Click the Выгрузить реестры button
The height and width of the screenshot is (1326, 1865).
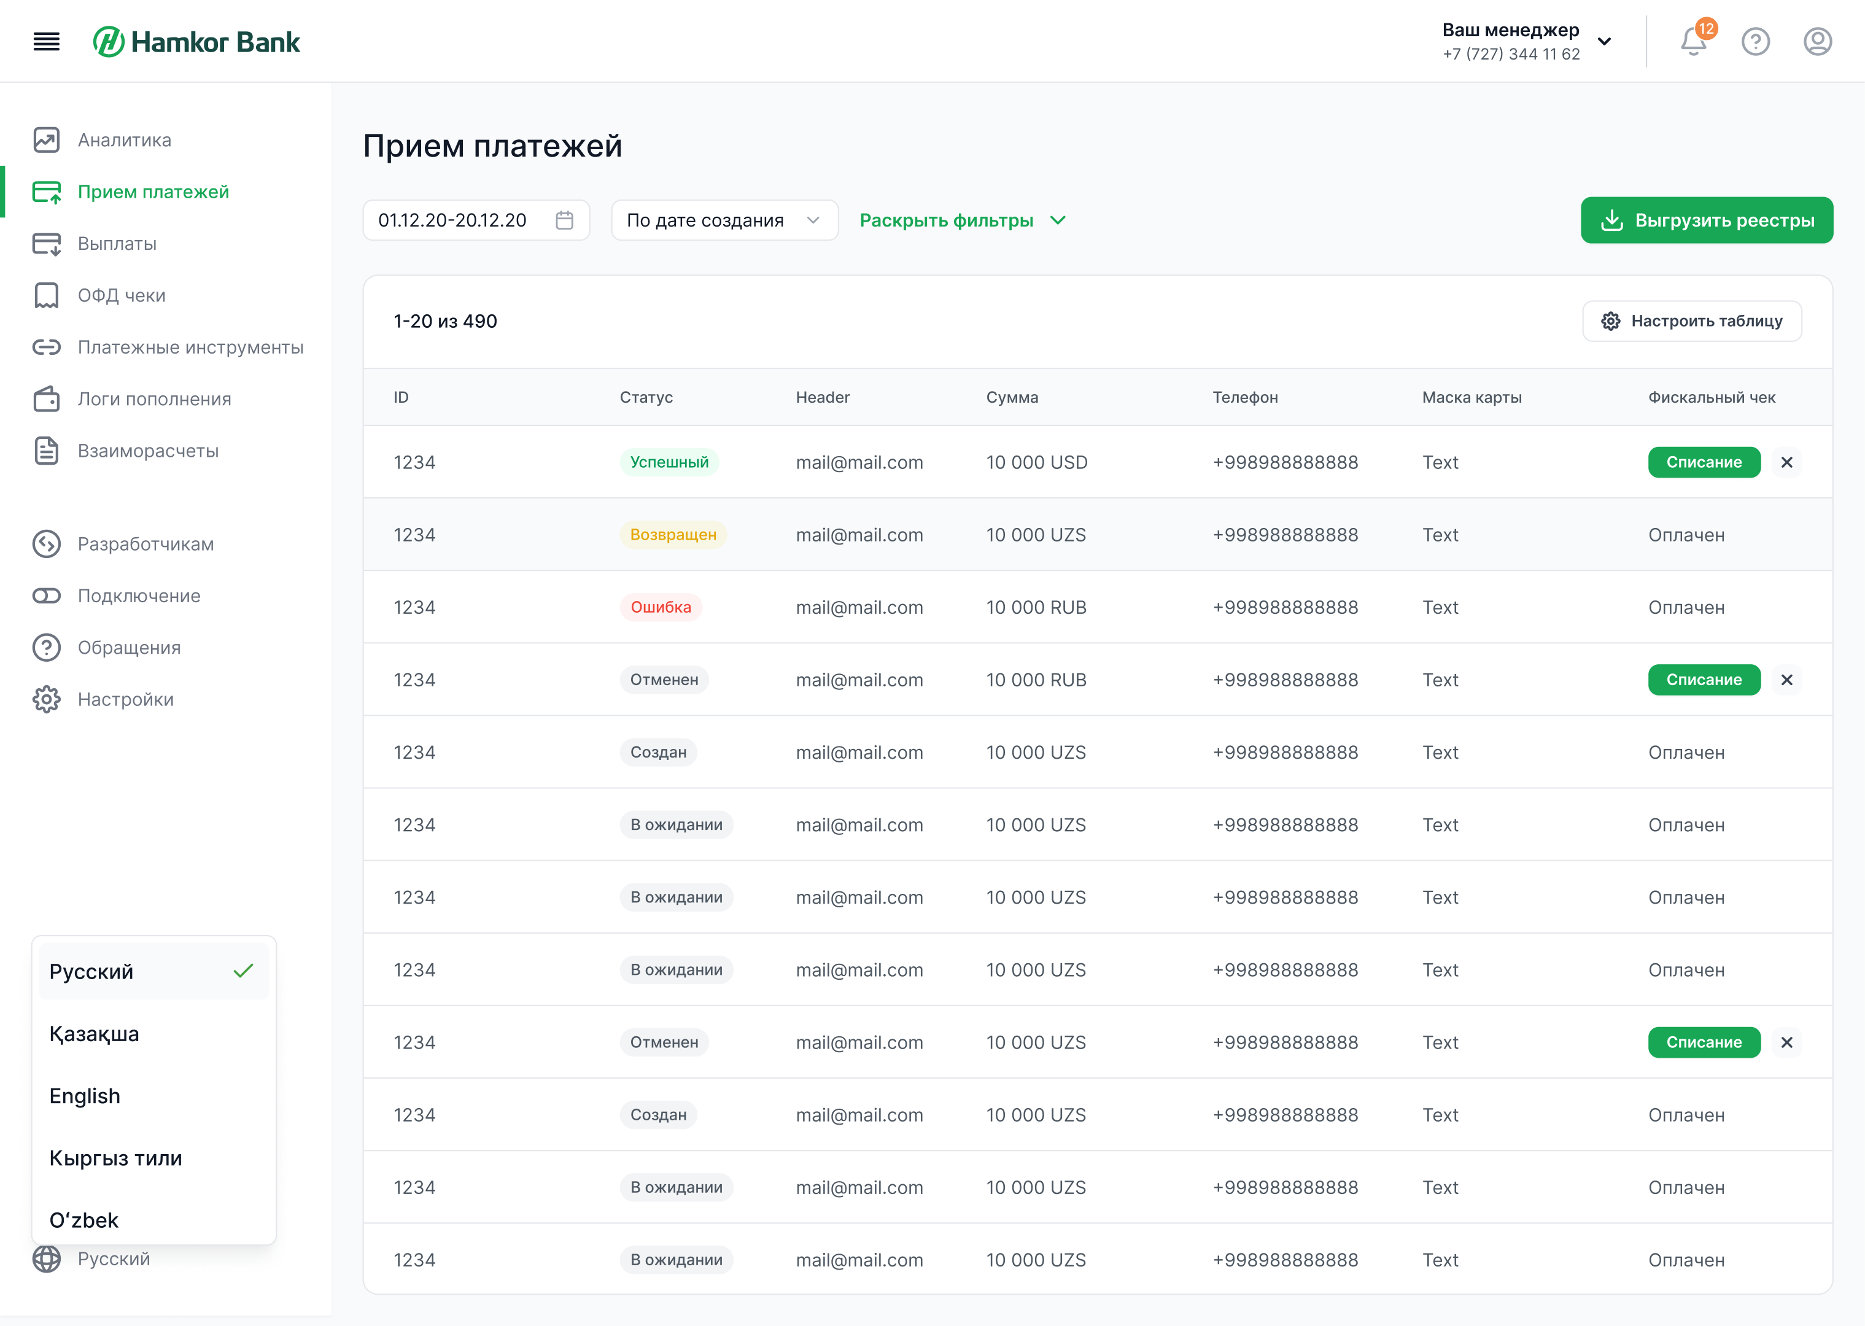[x=1706, y=220]
